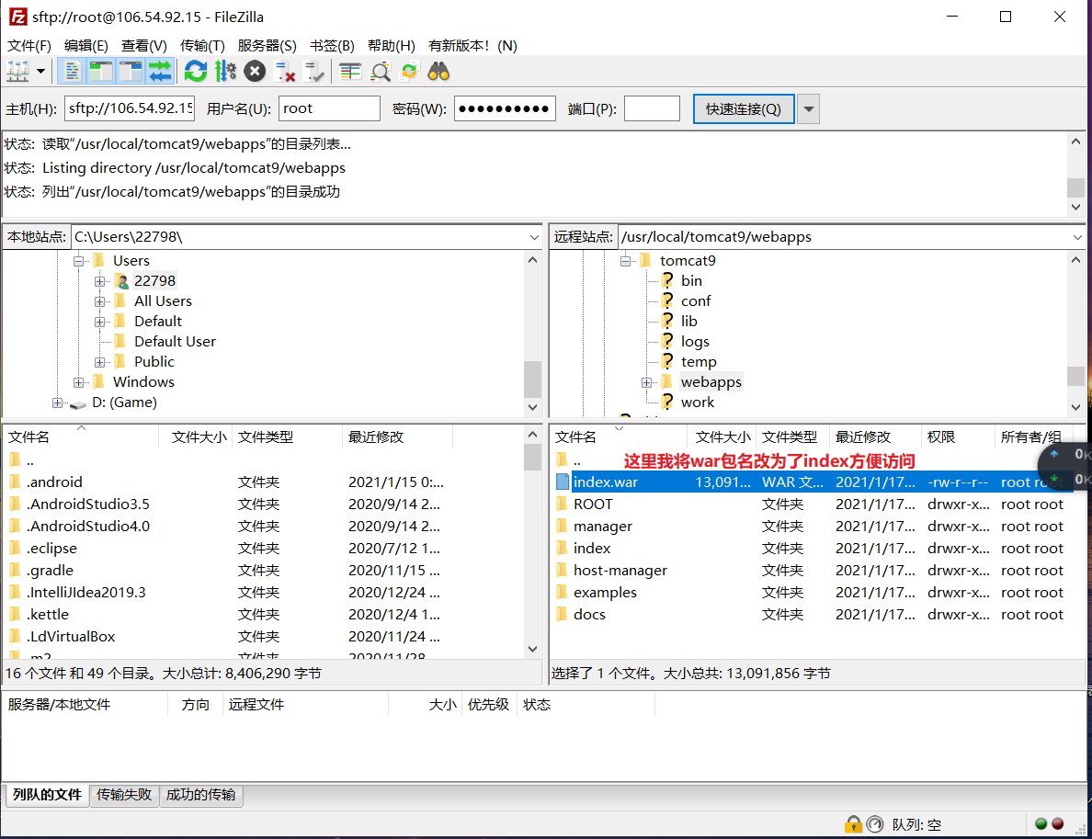Open 书签(B) menu
Image resolution: width=1092 pixels, height=839 pixels.
coord(332,46)
